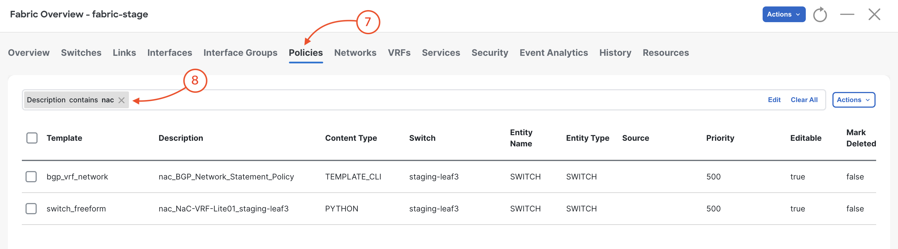Click staging-leaf3 in the switch_freeform row

(x=434, y=209)
